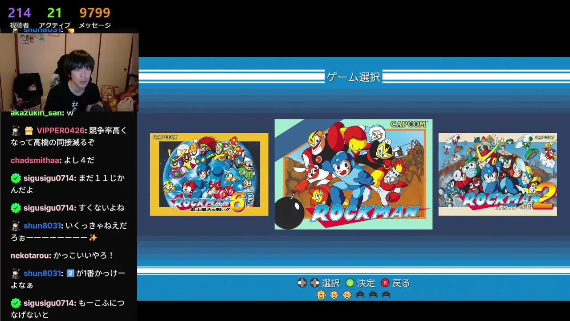This screenshot has height=321, width=570.
Task: Click the second dark helmet page indicator
Action: pyautogui.click(x=373, y=295)
